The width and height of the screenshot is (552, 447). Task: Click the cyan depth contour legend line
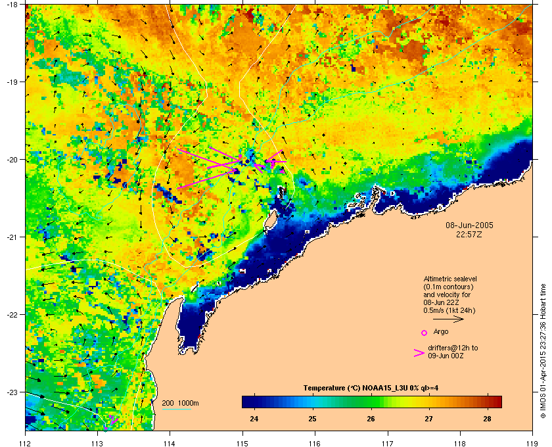pos(176,409)
